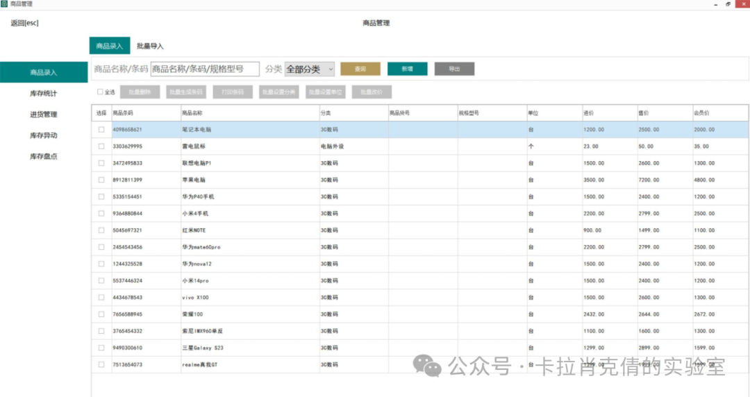Restore down the application window
This screenshot has width=750, height=397.
[728, 4]
